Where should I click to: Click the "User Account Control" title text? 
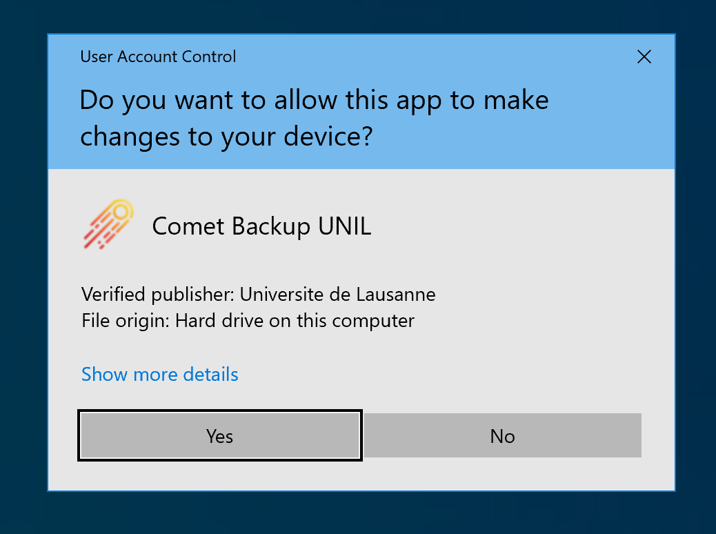click(x=158, y=57)
